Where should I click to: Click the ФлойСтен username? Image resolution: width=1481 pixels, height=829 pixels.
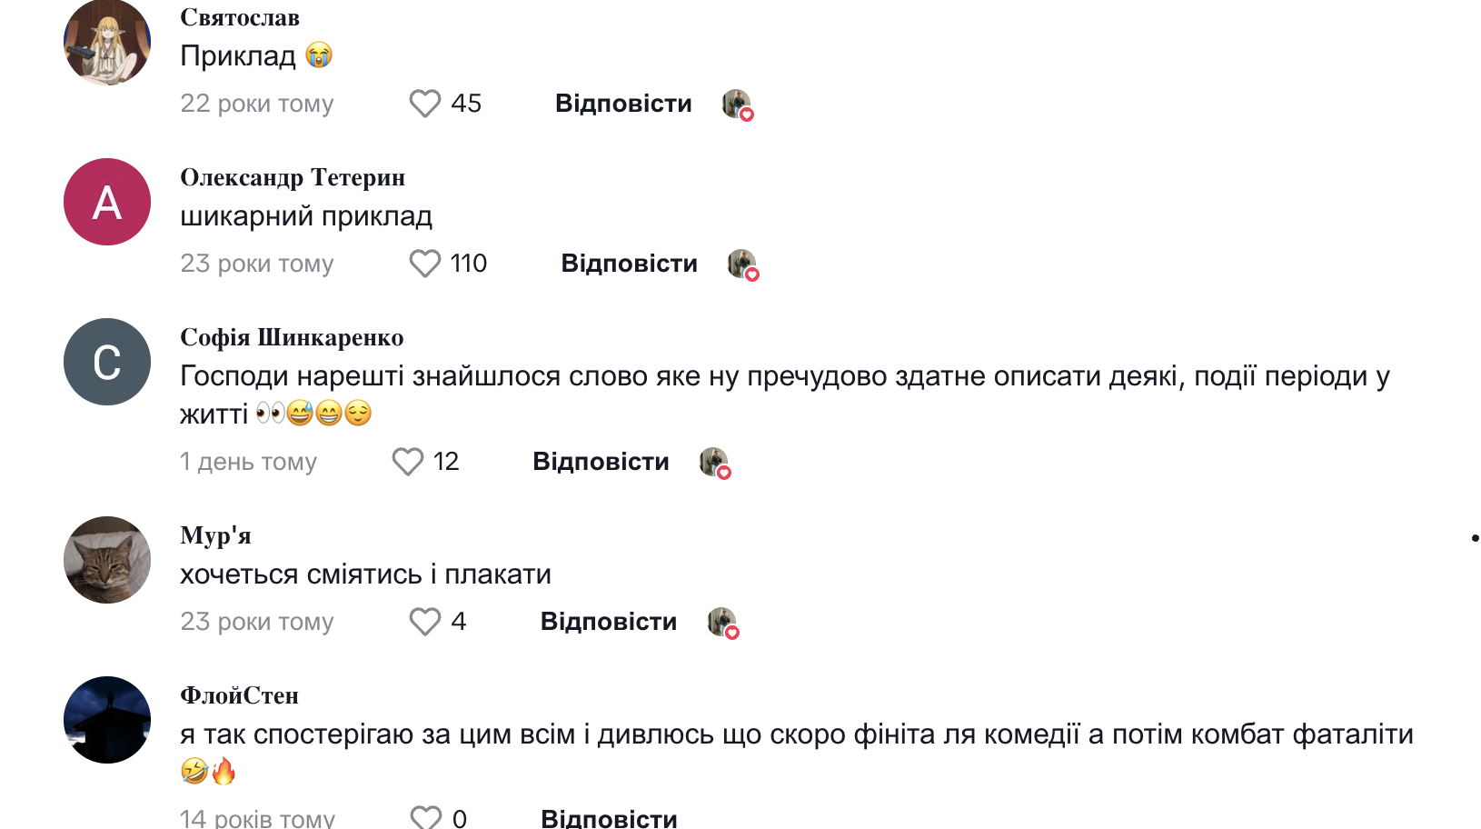(x=239, y=695)
